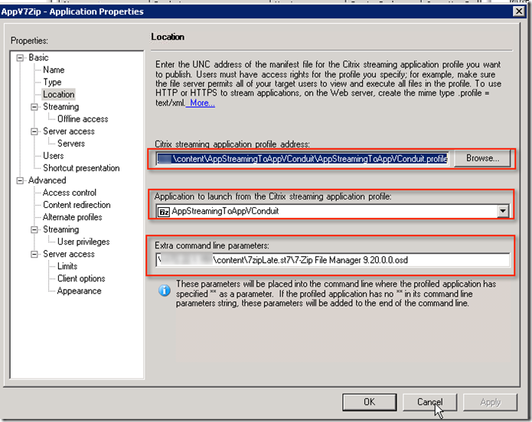Viewport: 532px width, 422px height.
Task: Select Name in the properties tree
Action: tap(54, 70)
